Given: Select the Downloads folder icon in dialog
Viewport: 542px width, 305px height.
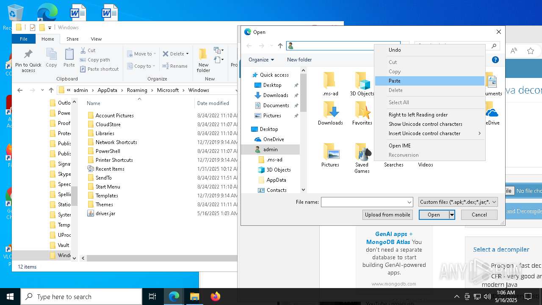Looking at the screenshot, I should [330, 113].
